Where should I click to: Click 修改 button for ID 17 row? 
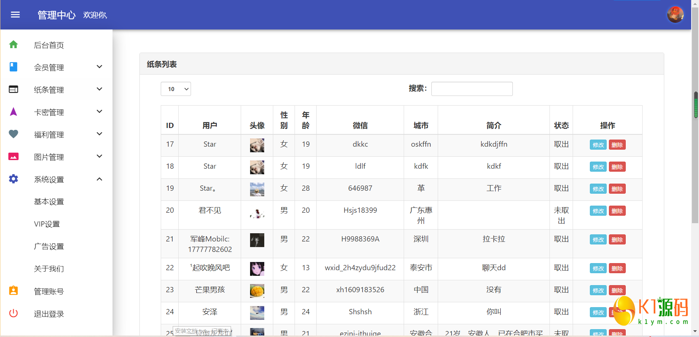[598, 145]
